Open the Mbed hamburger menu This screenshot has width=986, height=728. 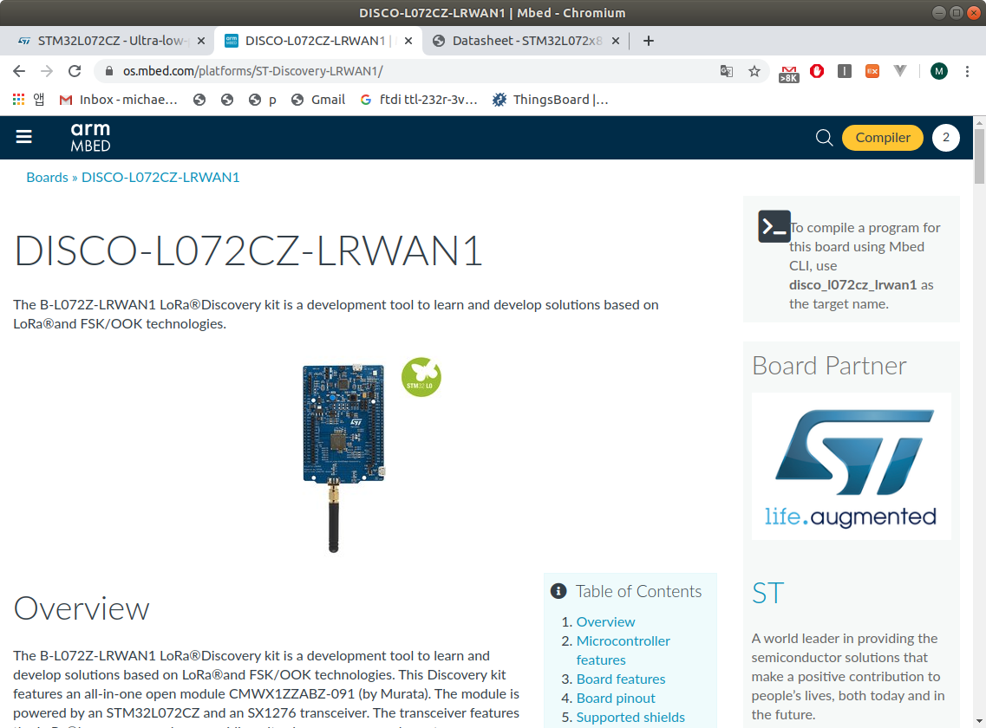click(x=24, y=136)
